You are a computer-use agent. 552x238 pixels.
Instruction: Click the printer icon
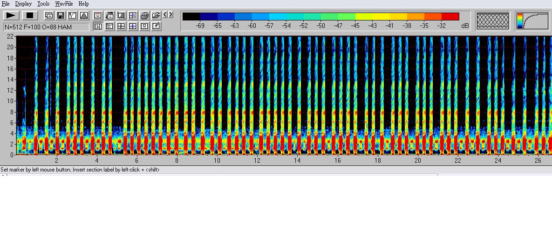[144, 15]
